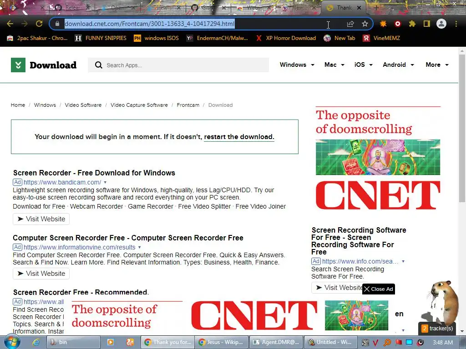The image size is (466, 349).
Task: Switch to 'Untitled - Wi...' taskbar window
Action: coord(331,342)
